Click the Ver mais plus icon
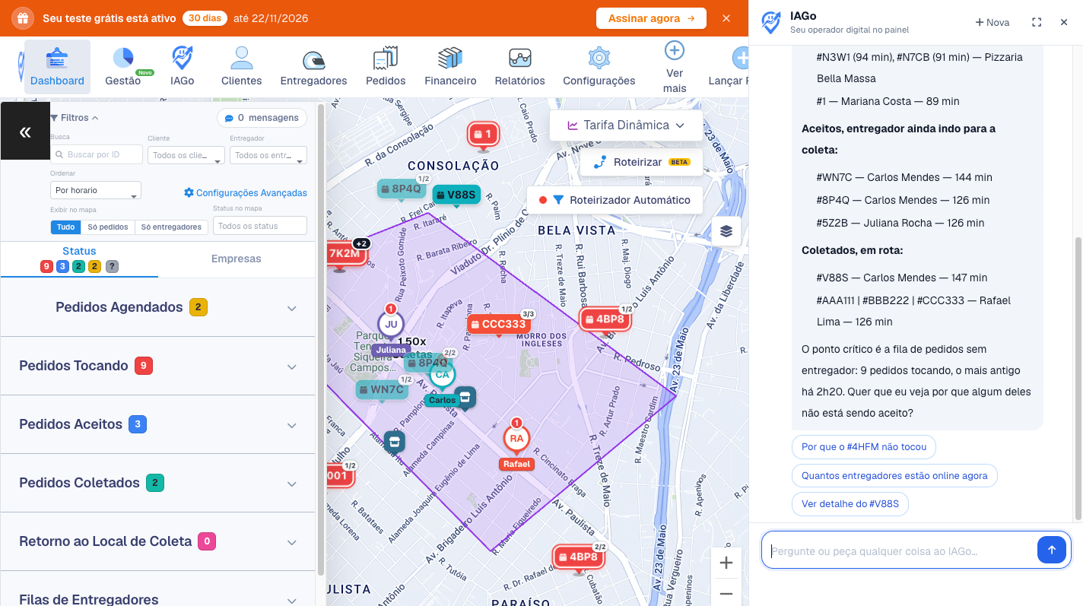1083x606 pixels. coord(675,50)
